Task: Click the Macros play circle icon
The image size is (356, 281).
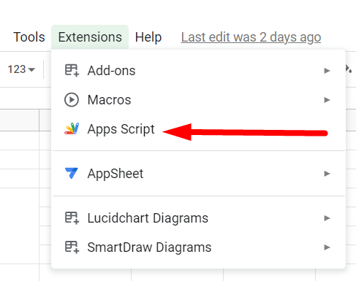Action: point(72,100)
